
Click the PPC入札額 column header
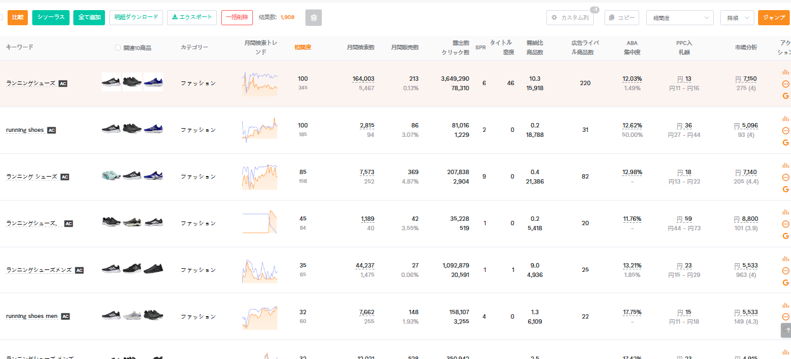684,47
